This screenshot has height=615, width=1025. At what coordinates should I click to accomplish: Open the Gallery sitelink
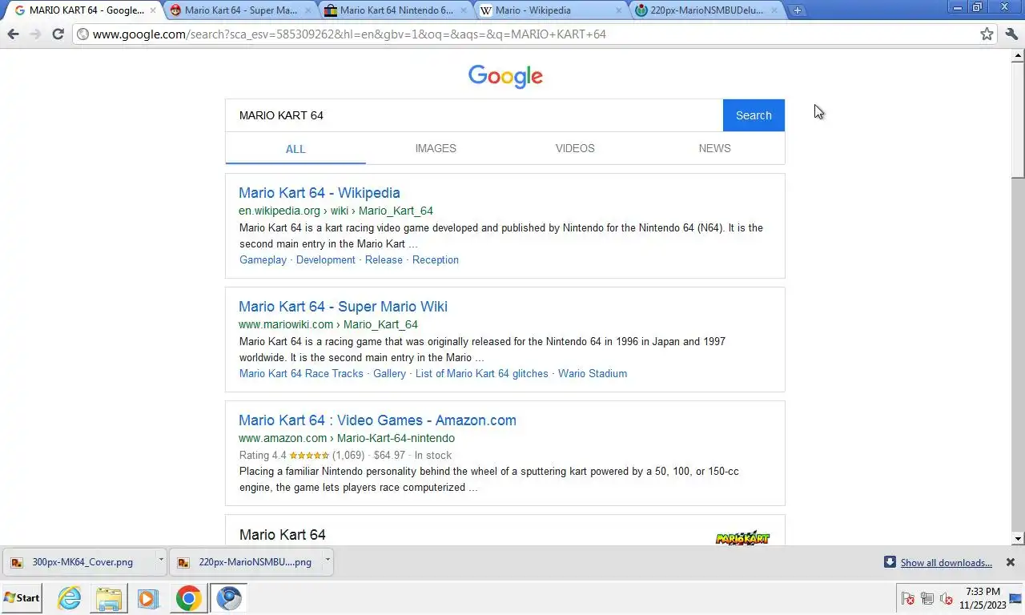[x=389, y=373]
